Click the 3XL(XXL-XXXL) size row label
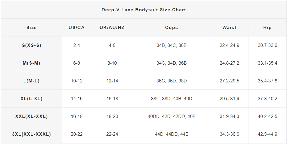The width and height of the screenshot is (287, 144). click(x=31, y=134)
